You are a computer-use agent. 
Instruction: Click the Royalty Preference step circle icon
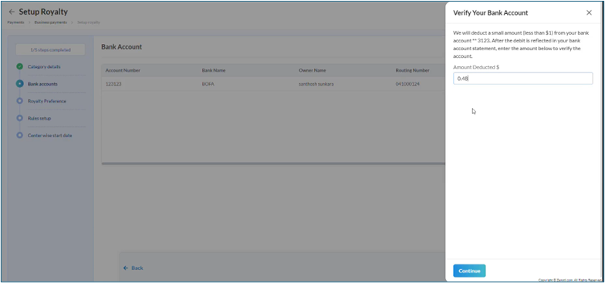20,101
